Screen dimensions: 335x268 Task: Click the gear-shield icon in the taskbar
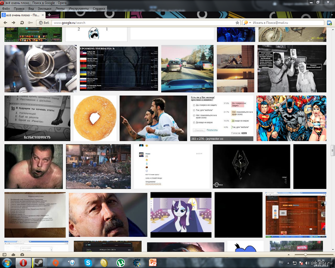pyautogui.click(x=137, y=263)
